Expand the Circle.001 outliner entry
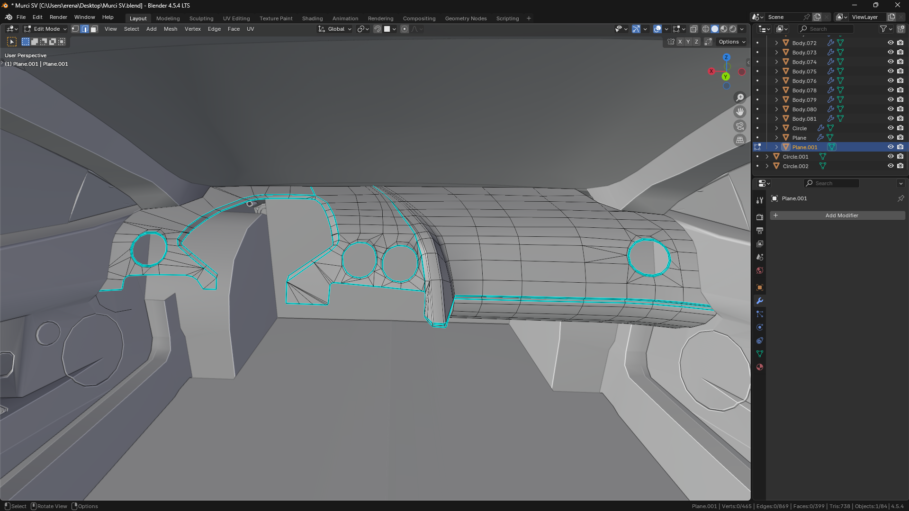 767,156
